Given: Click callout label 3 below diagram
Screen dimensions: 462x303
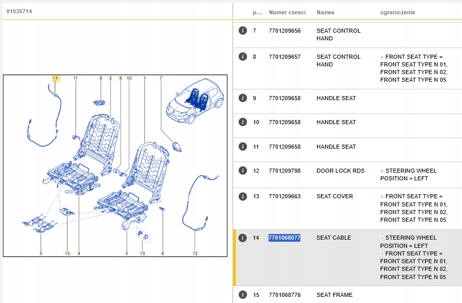Looking at the screenshot, I should coord(127,253).
